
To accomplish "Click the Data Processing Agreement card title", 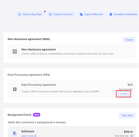I will click(39, 85).
